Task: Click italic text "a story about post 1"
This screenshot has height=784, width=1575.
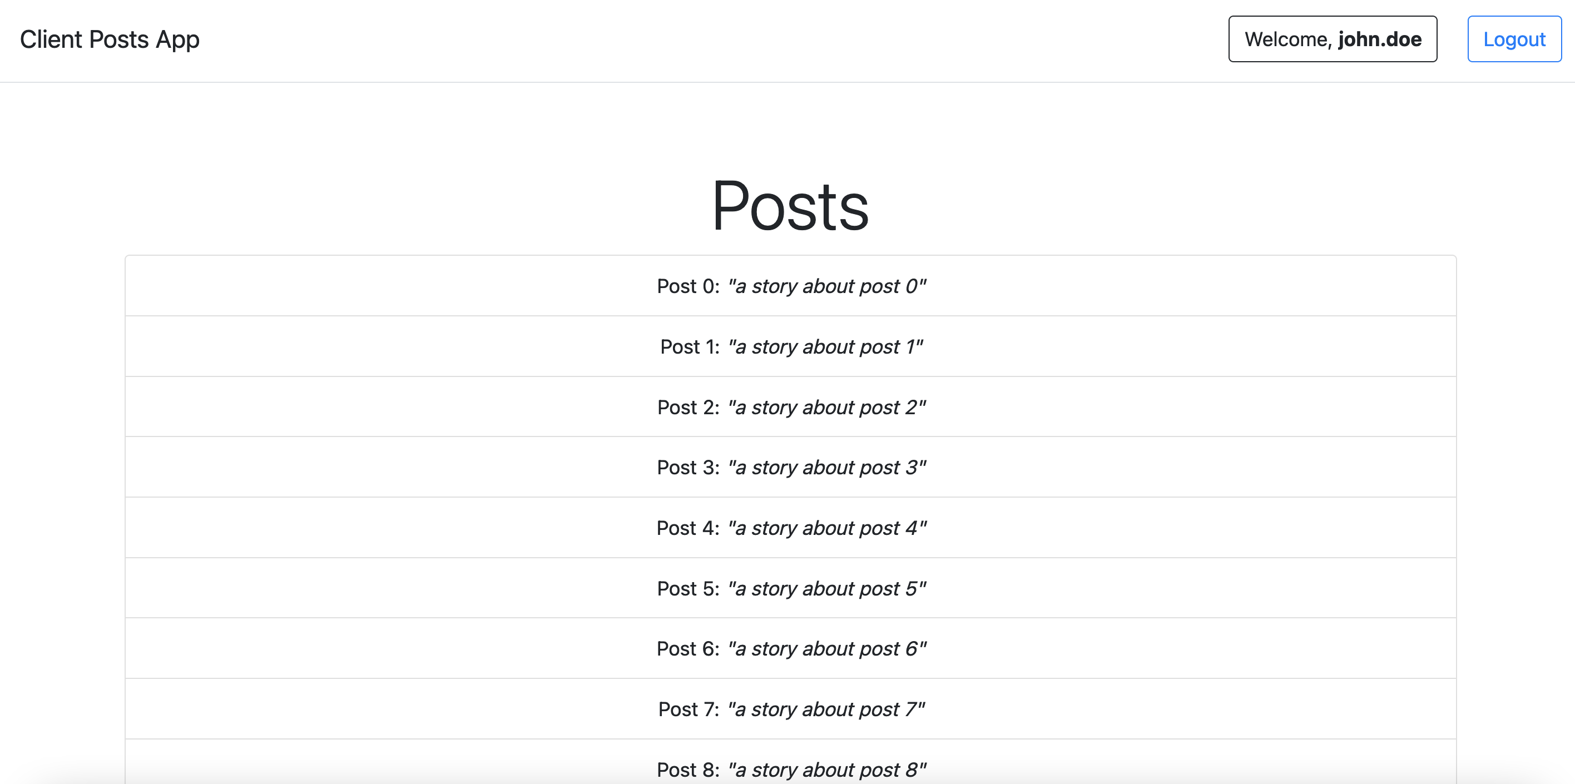Action: [x=825, y=346]
